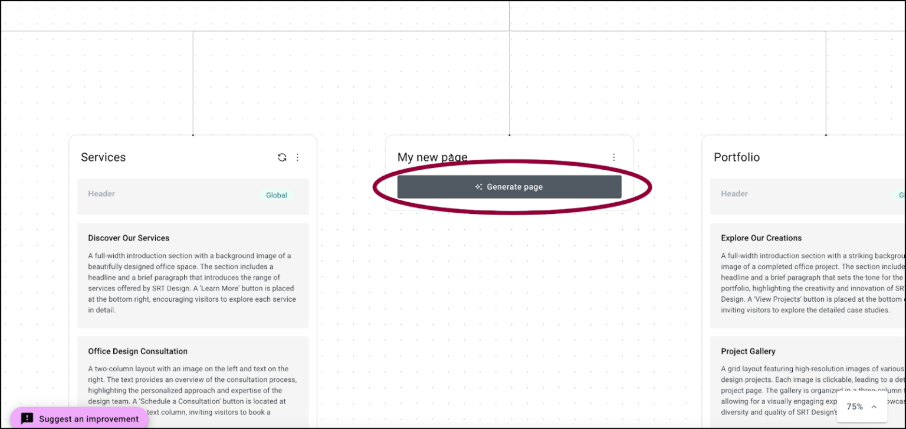Click Generate page on My new page
Screen dimensions: 906x429
pos(509,186)
